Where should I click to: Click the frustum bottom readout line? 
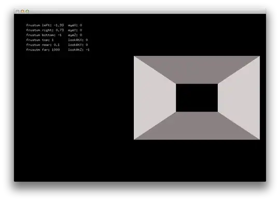point(44,35)
